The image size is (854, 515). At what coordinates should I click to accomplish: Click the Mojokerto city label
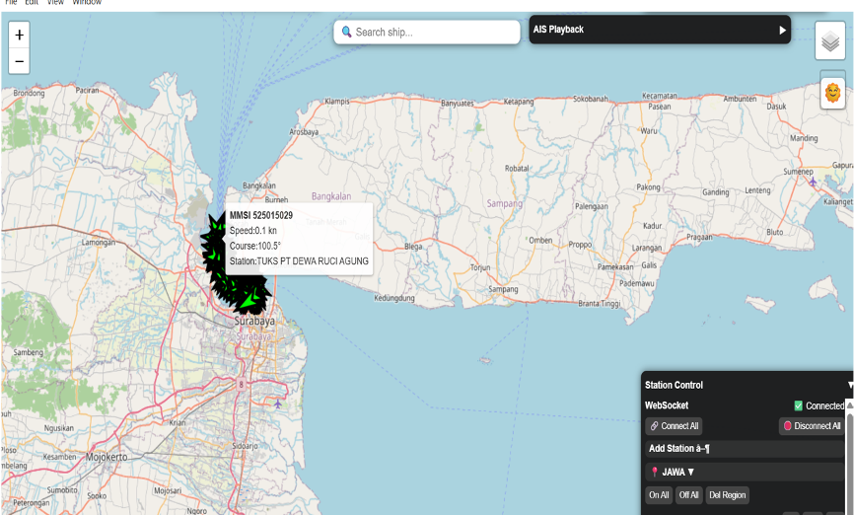(107, 457)
